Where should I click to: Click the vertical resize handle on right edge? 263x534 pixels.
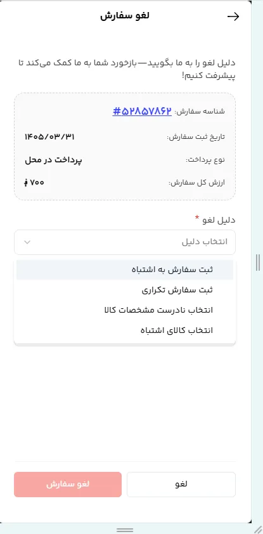pos(257,263)
